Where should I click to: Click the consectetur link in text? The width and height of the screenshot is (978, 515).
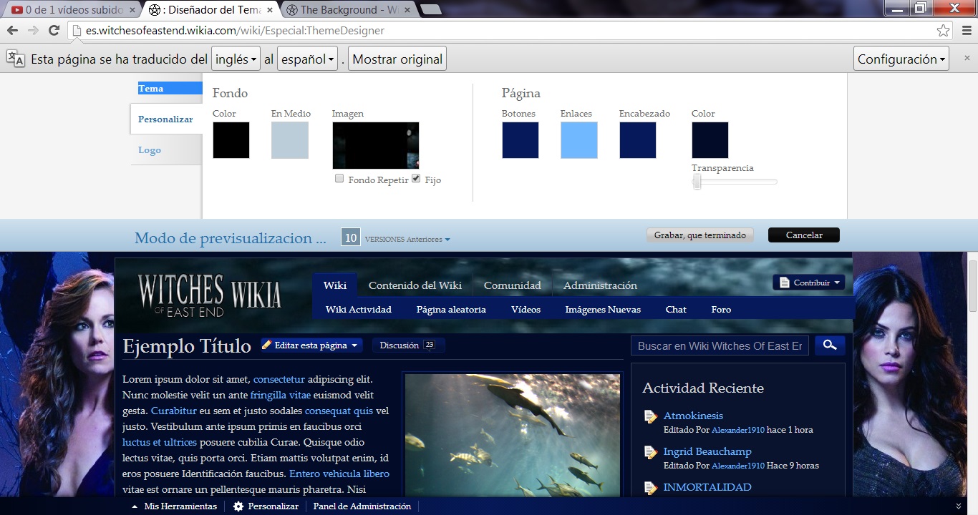279,379
